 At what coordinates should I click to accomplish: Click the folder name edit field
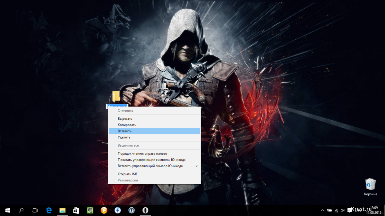coord(117,106)
